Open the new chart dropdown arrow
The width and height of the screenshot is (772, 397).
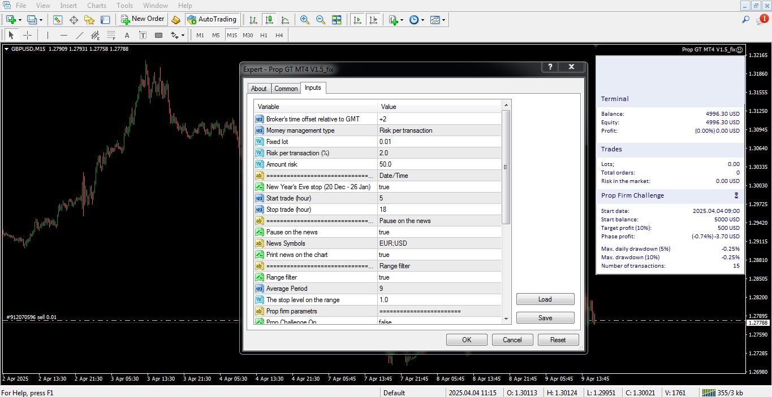tap(20, 20)
